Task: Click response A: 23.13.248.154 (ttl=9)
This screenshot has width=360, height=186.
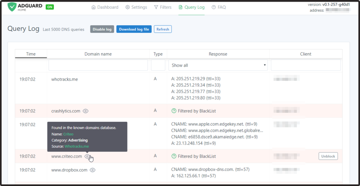Action: 194,143
